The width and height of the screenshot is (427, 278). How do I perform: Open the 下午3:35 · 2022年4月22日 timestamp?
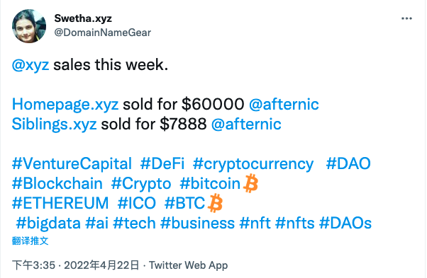(x=75, y=265)
